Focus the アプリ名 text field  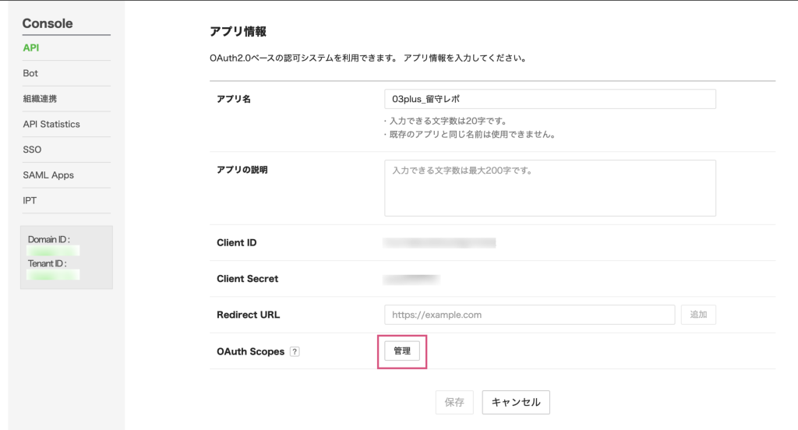pyautogui.click(x=549, y=99)
